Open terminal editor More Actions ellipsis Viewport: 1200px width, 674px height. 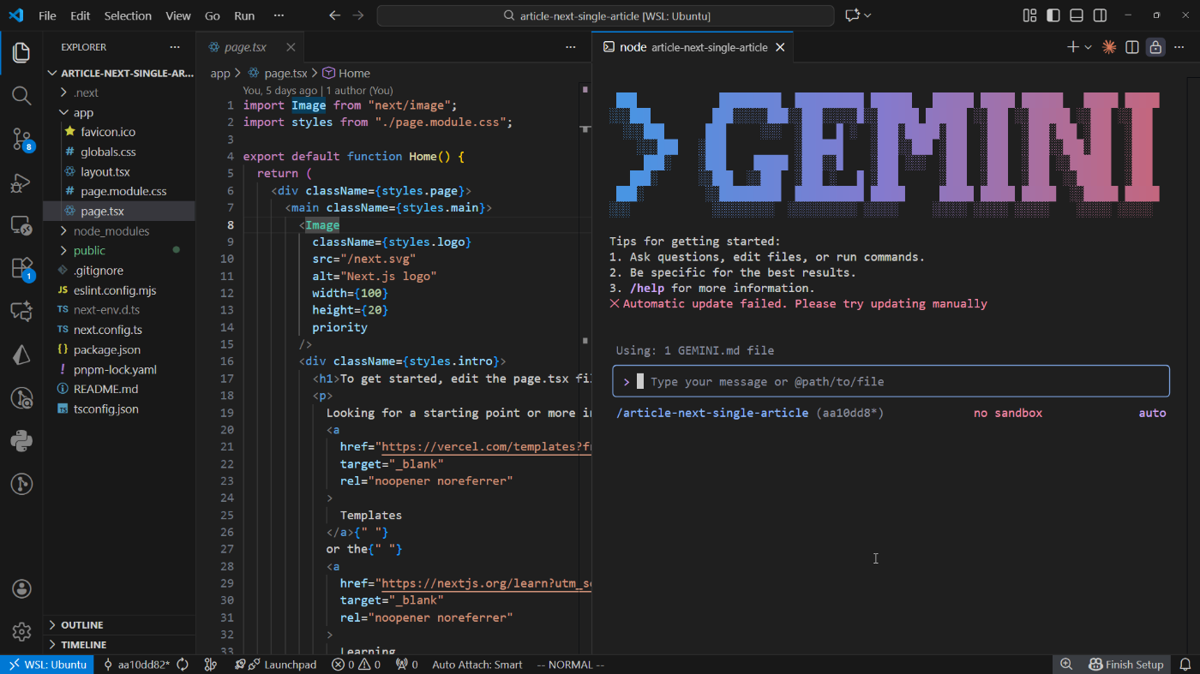(x=1179, y=47)
